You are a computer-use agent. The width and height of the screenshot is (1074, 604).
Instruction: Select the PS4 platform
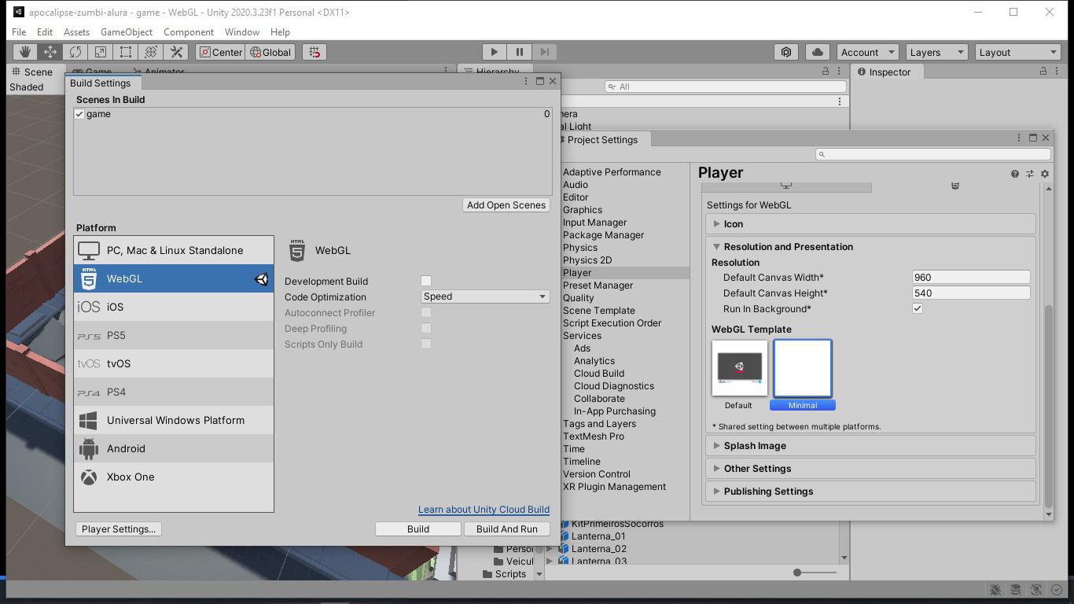174,392
